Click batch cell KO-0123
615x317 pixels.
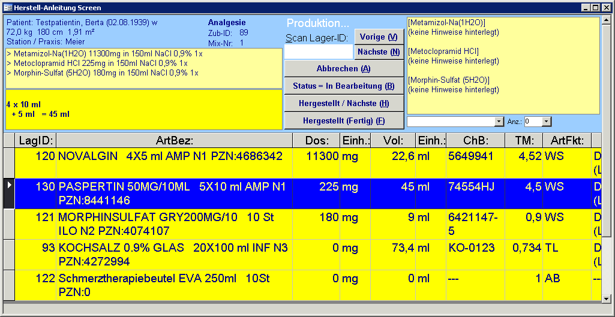point(475,255)
